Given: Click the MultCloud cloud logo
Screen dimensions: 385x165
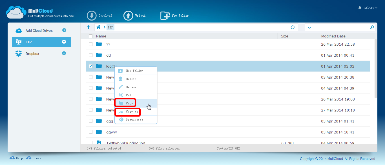Looking at the screenshot, I should tap(16, 12).
